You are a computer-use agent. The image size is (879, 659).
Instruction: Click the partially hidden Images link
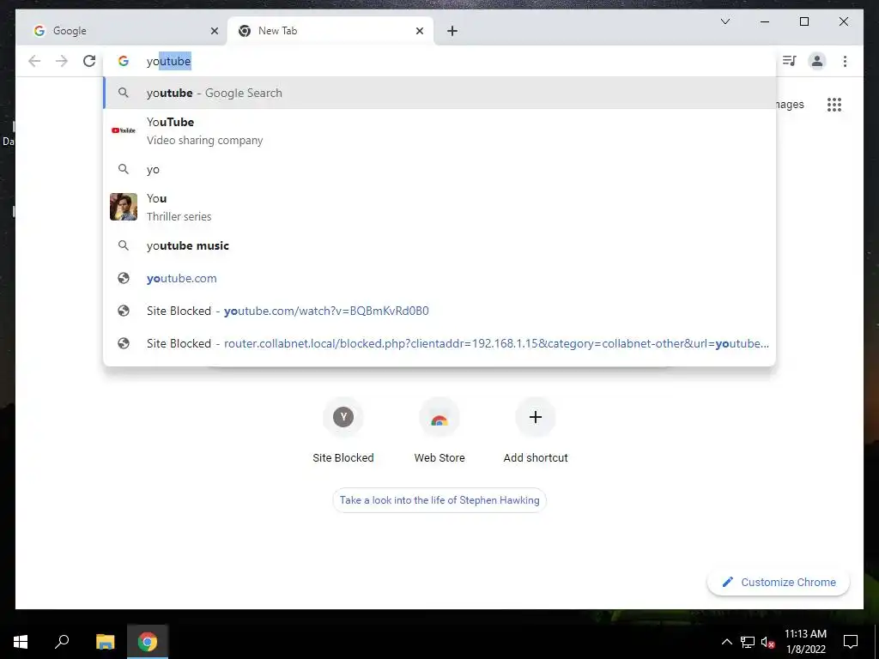point(791,105)
